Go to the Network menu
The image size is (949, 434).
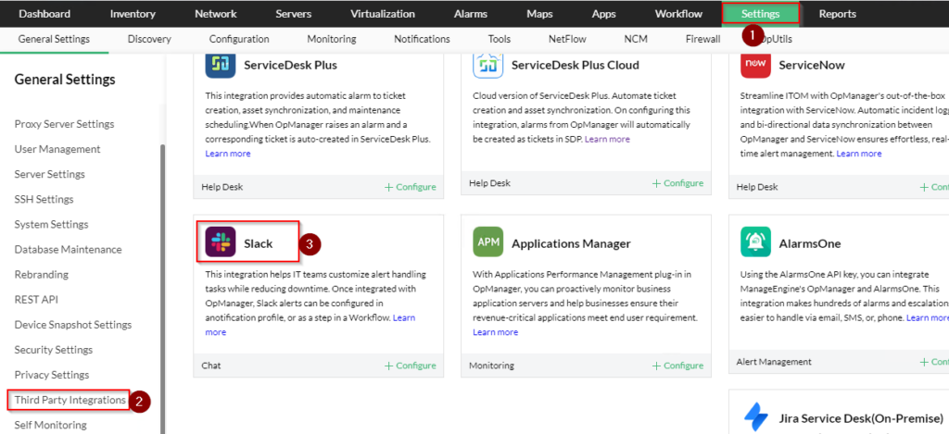pyautogui.click(x=215, y=14)
